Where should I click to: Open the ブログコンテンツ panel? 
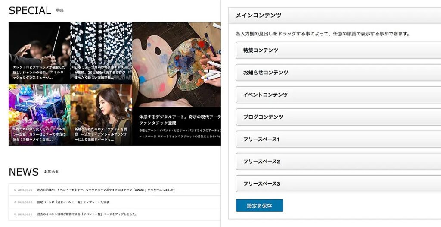click(x=339, y=117)
